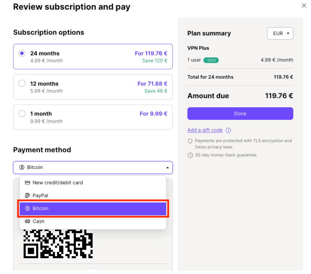Click the 'For 9.99 €' price text
Viewport: 311px width, 274px height.
[154, 114]
